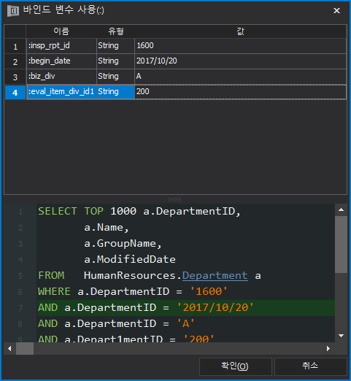Click the bind variable dialog title icon
The width and height of the screenshot is (351, 381).
coord(13,11)
